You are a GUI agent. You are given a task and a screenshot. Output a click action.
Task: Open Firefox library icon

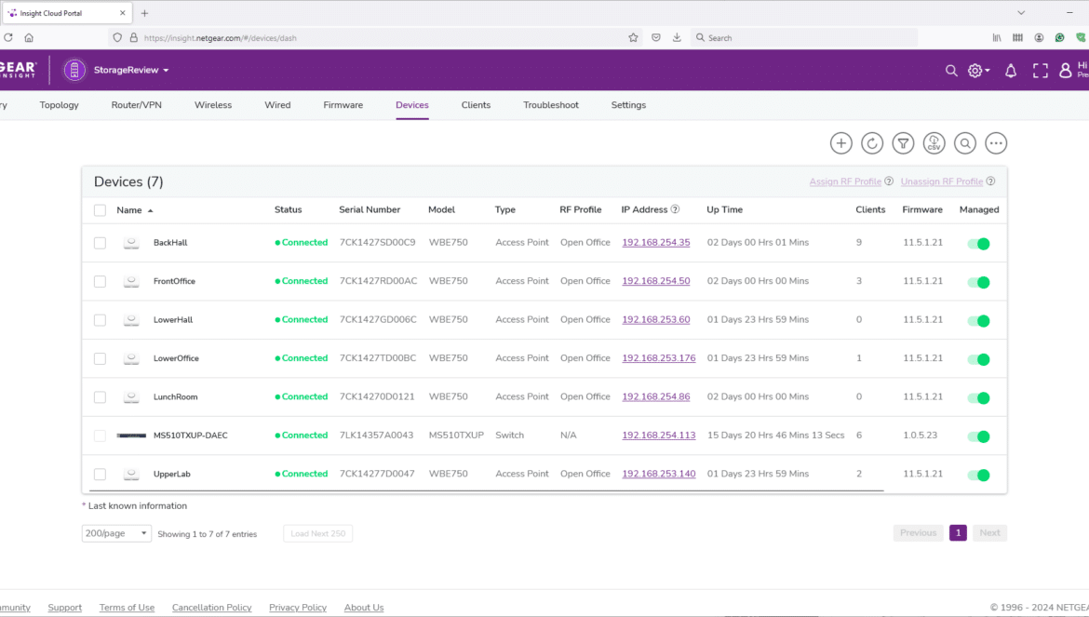[x=997, y=37]
